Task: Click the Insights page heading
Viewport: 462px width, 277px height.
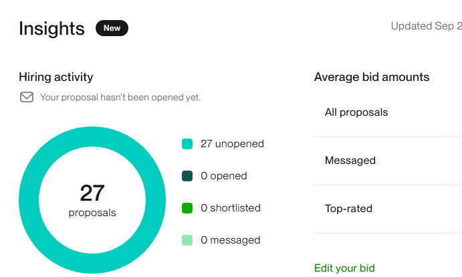Action: (x=51, y=29)
